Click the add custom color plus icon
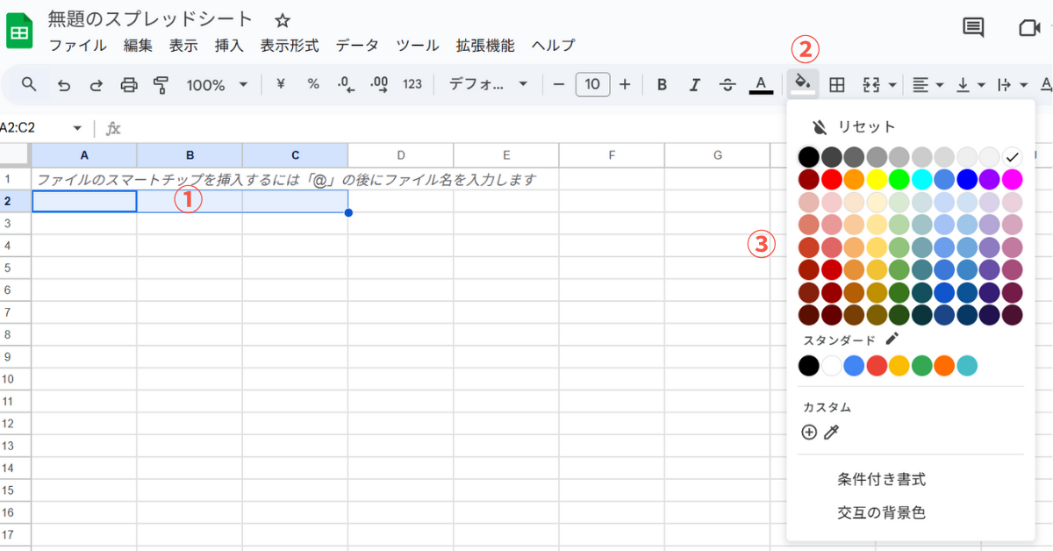 click(x=809, y=432)
